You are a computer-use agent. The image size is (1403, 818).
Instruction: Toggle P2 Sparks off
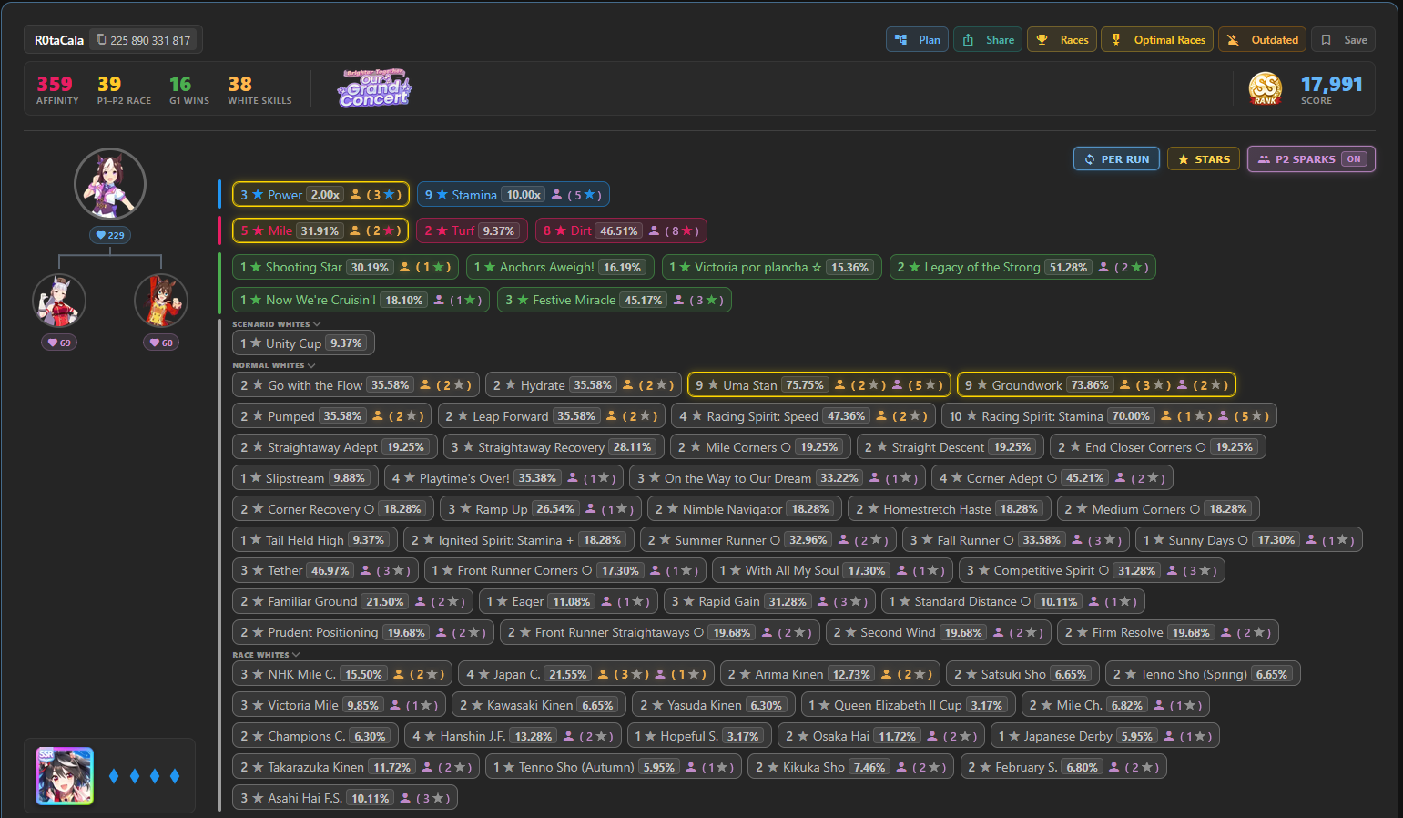click(1311, 159)
